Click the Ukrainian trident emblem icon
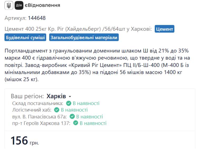Viewport: 201px width, 150px height. 9,5
